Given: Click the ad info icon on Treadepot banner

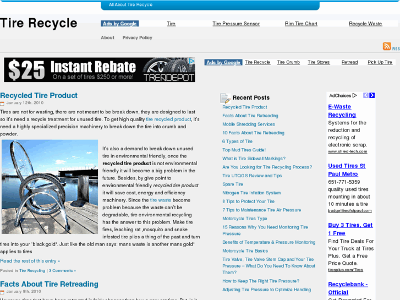Looking at the screenshot, I should click(191, 61).
